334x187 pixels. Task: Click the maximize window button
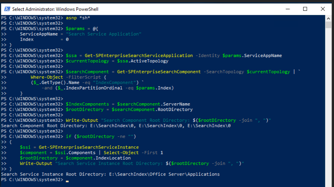[305, 9]
